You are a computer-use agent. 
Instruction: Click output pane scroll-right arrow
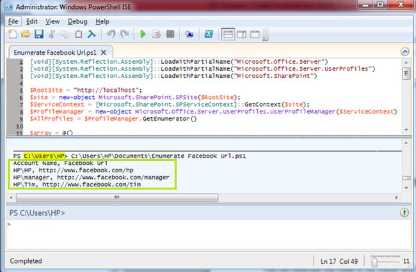[x=397, y=197]
